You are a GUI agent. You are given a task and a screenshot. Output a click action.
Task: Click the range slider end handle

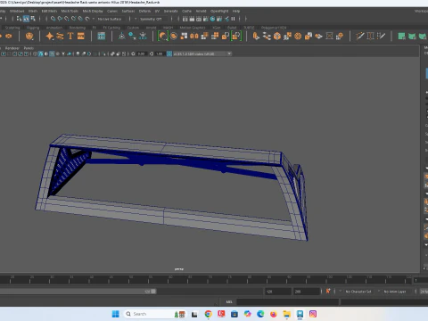pos(153,292)
